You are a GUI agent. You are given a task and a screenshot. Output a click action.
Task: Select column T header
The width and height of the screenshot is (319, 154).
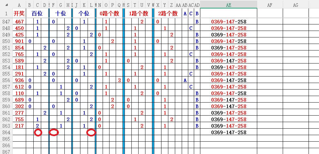[135, 5]
